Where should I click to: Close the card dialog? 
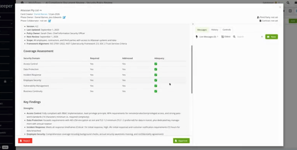280,7
